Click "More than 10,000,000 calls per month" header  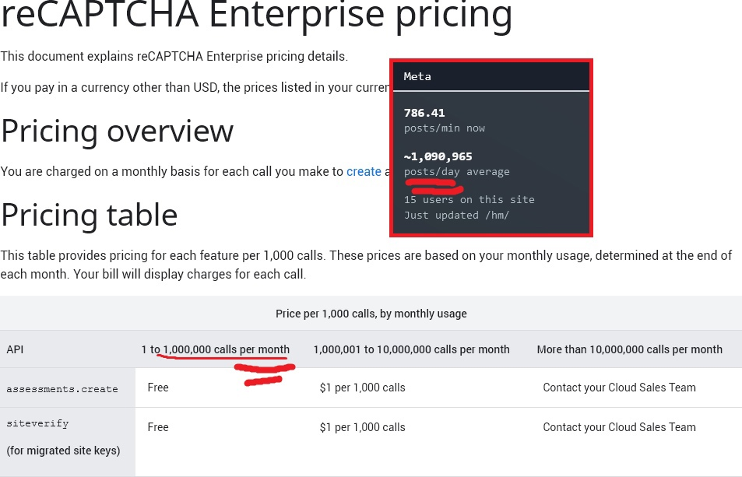(x=629, y=349)
